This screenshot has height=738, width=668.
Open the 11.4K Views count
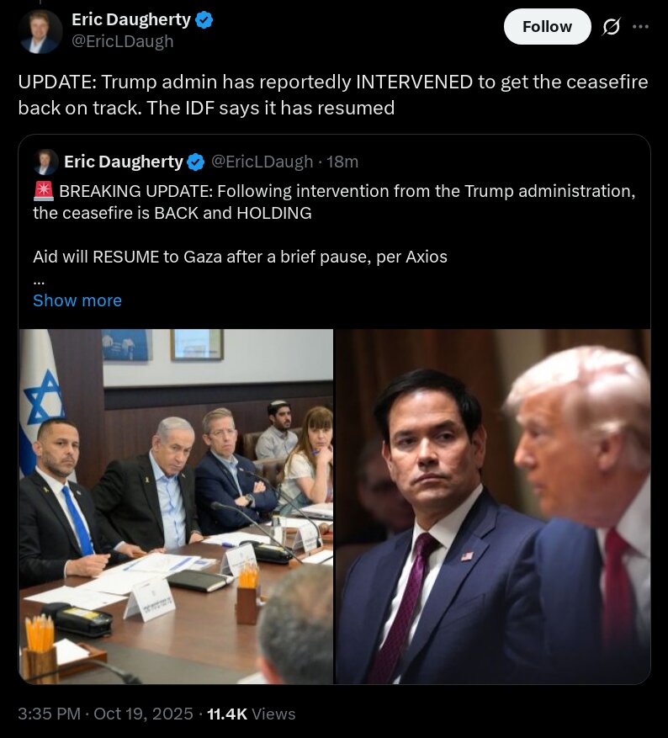[x=252, y=714]
